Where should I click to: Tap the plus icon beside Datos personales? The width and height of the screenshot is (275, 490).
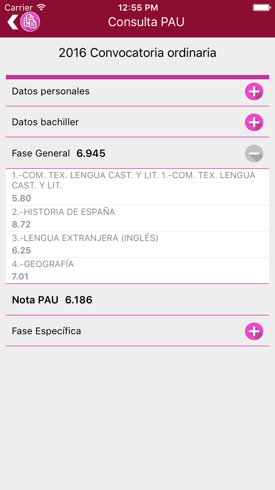point(254,91)
